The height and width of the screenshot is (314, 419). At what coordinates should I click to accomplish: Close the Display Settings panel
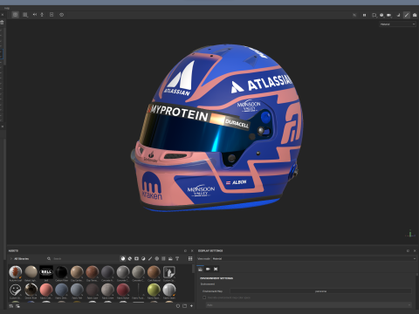click(x=415, y=250)
